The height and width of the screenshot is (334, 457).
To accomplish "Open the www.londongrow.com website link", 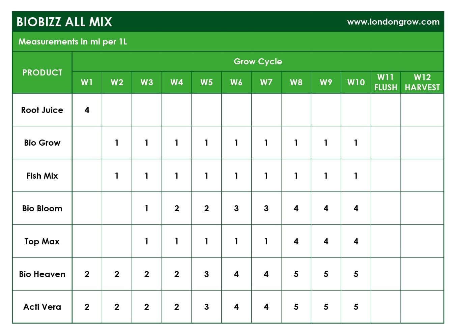I will [x=393, y=22].
